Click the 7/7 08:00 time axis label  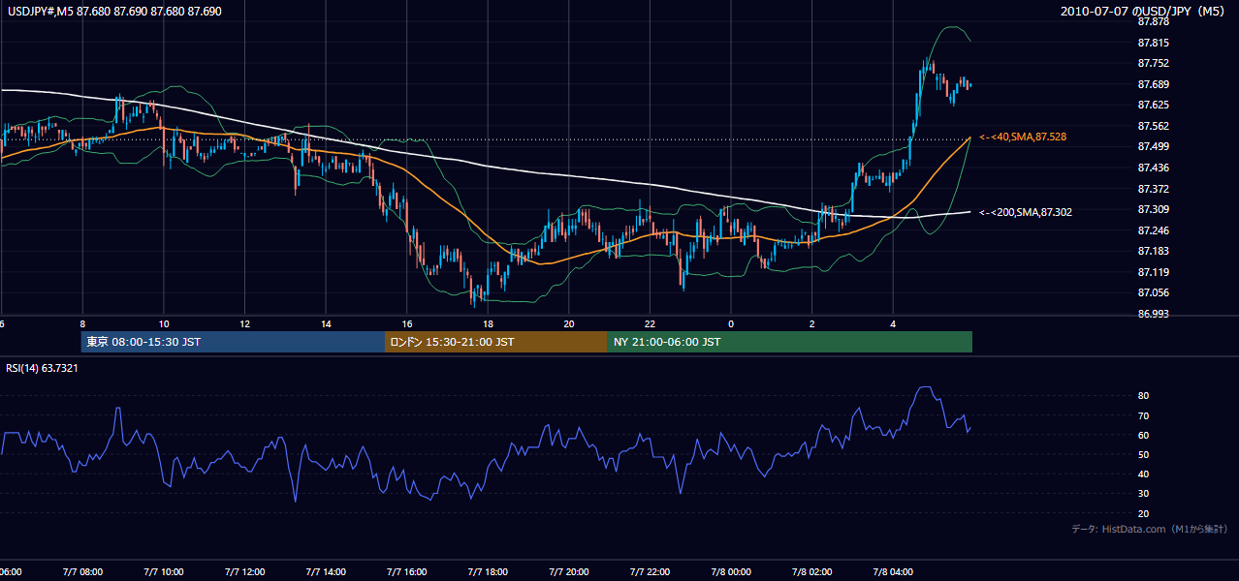coord(83,572)
